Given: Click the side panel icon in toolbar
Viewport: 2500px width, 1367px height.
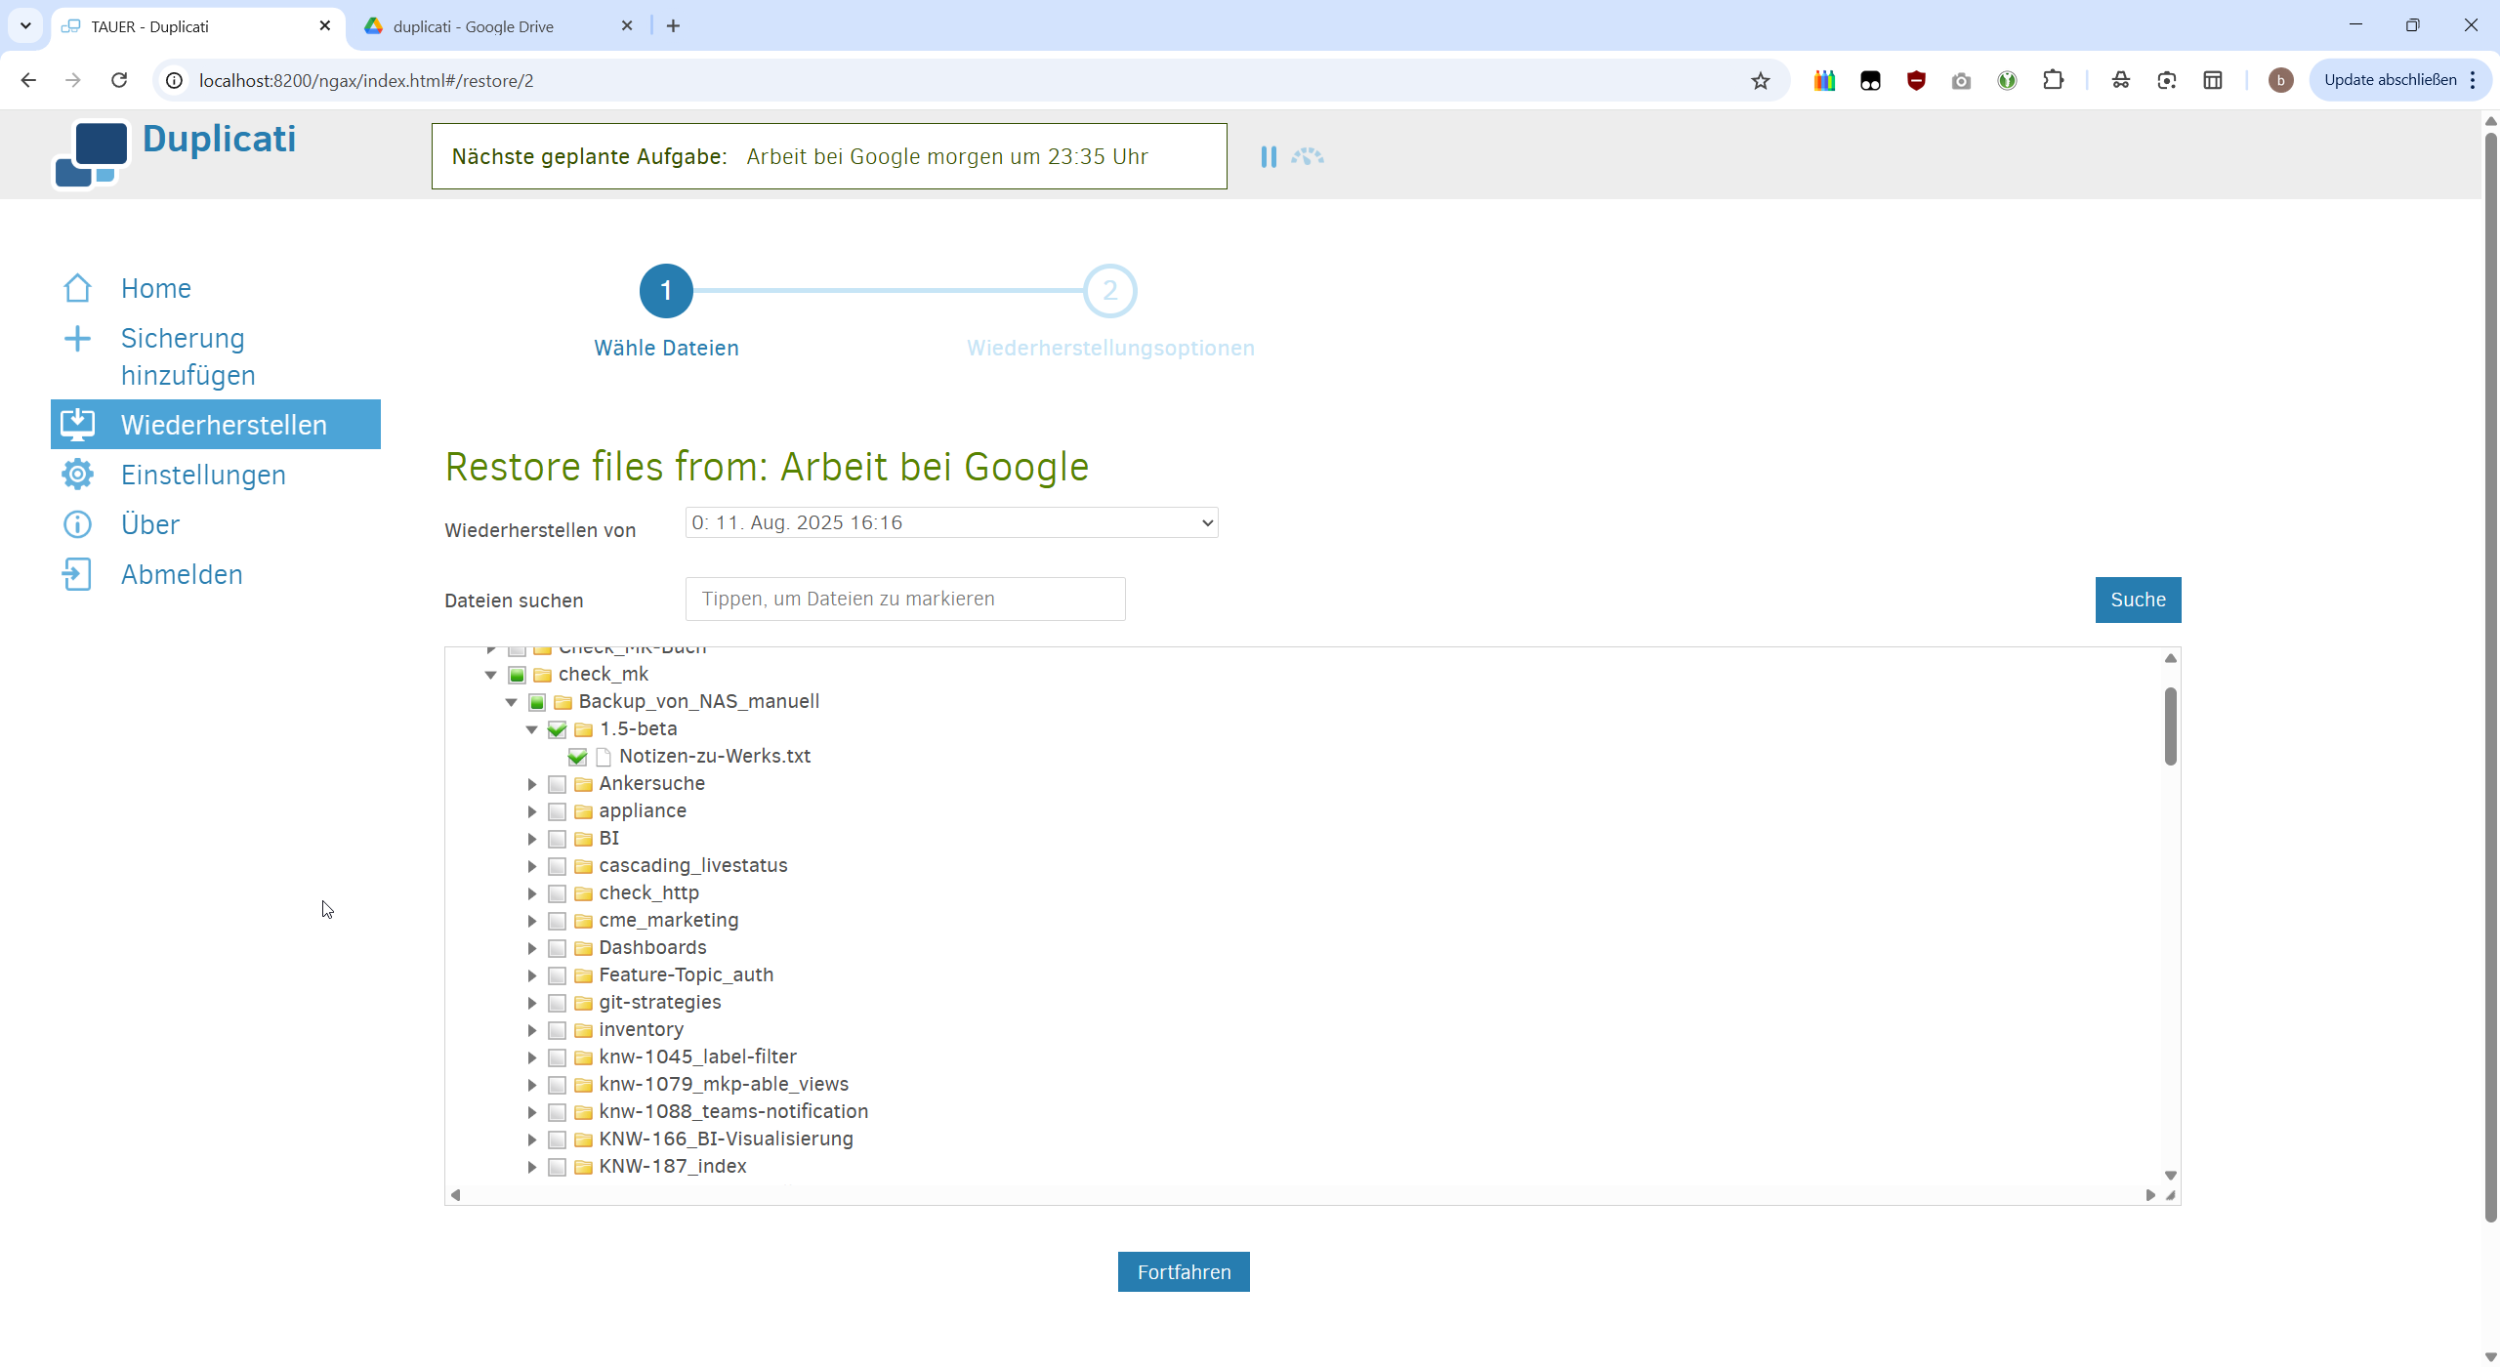Looking at the screenshot, I should point(2213,80).
